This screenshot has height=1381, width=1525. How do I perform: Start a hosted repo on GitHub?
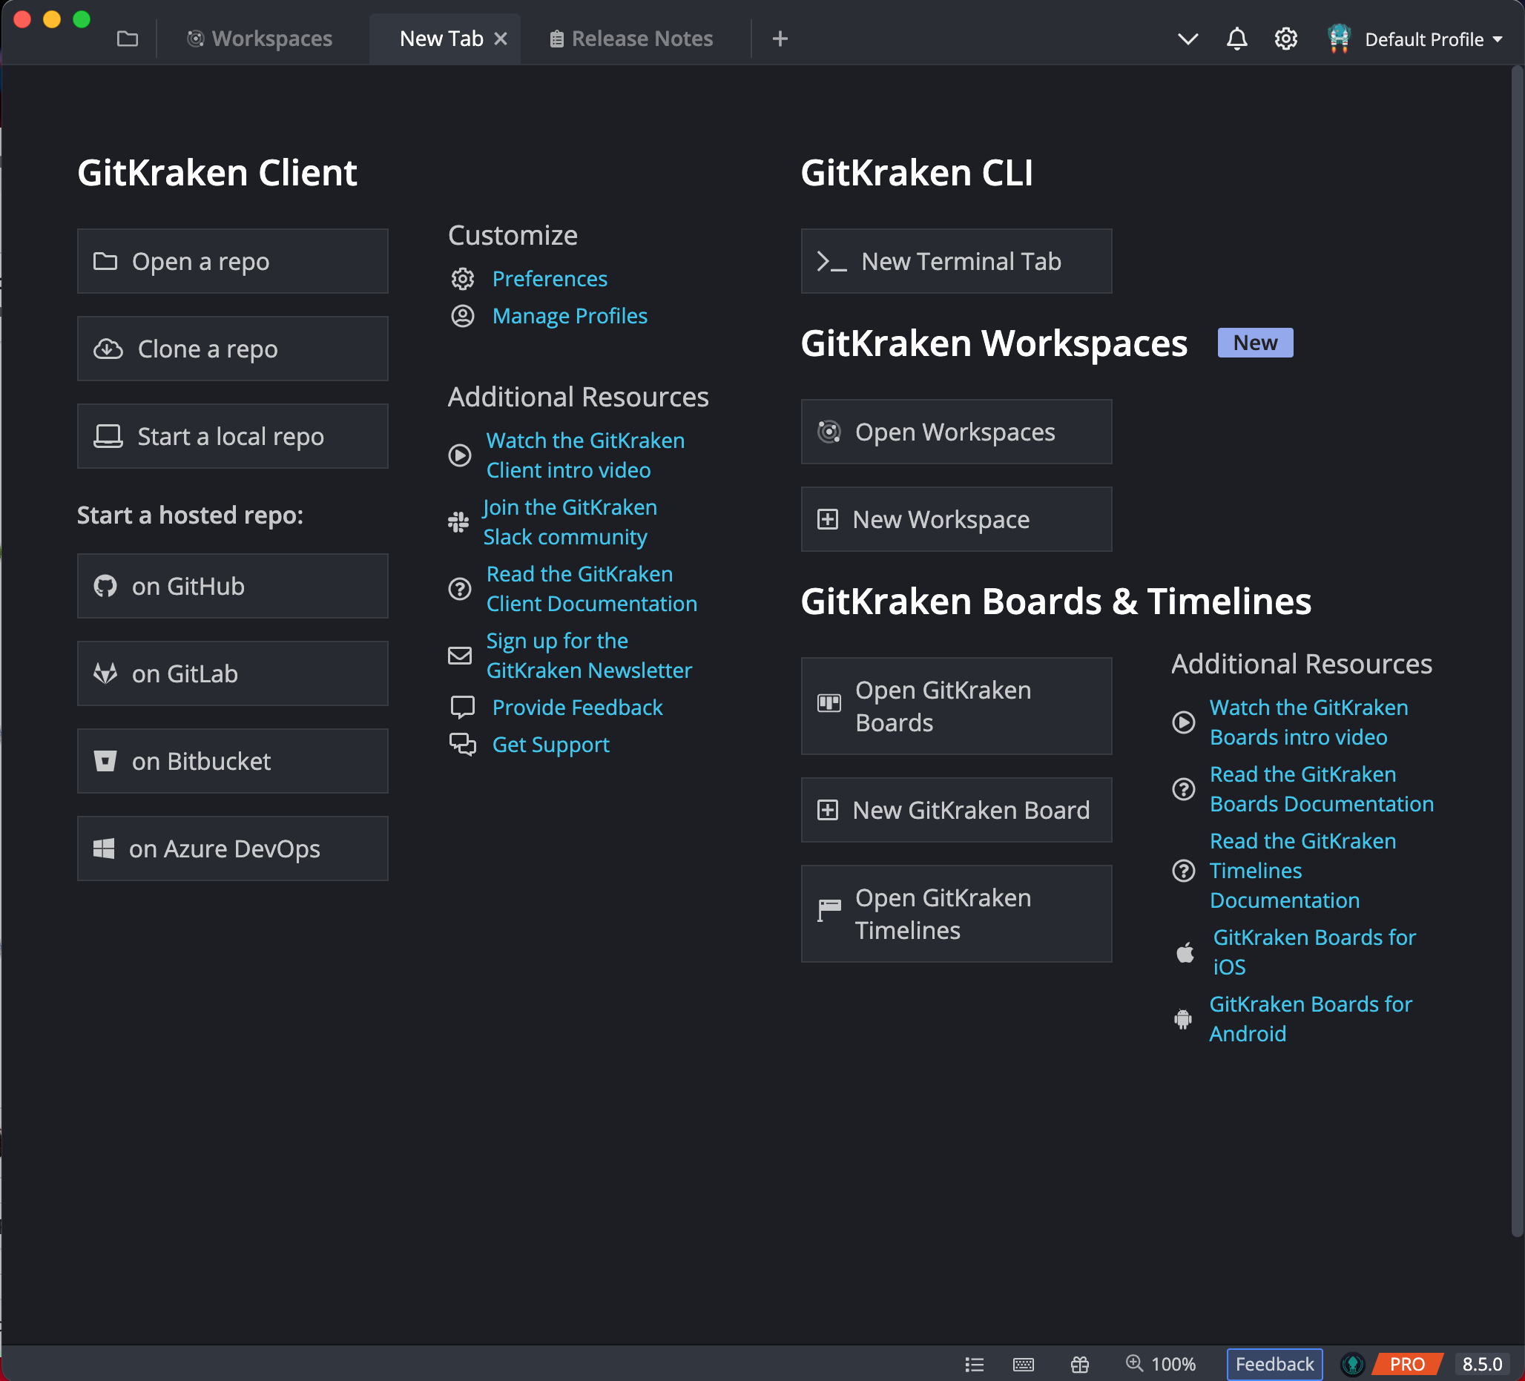click(x=232, y=586)
